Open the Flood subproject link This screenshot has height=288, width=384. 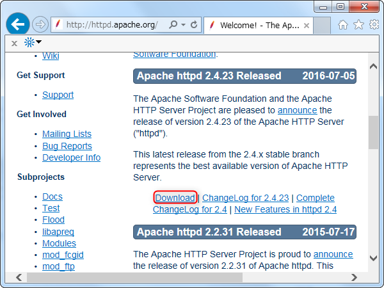coord(53,220)
